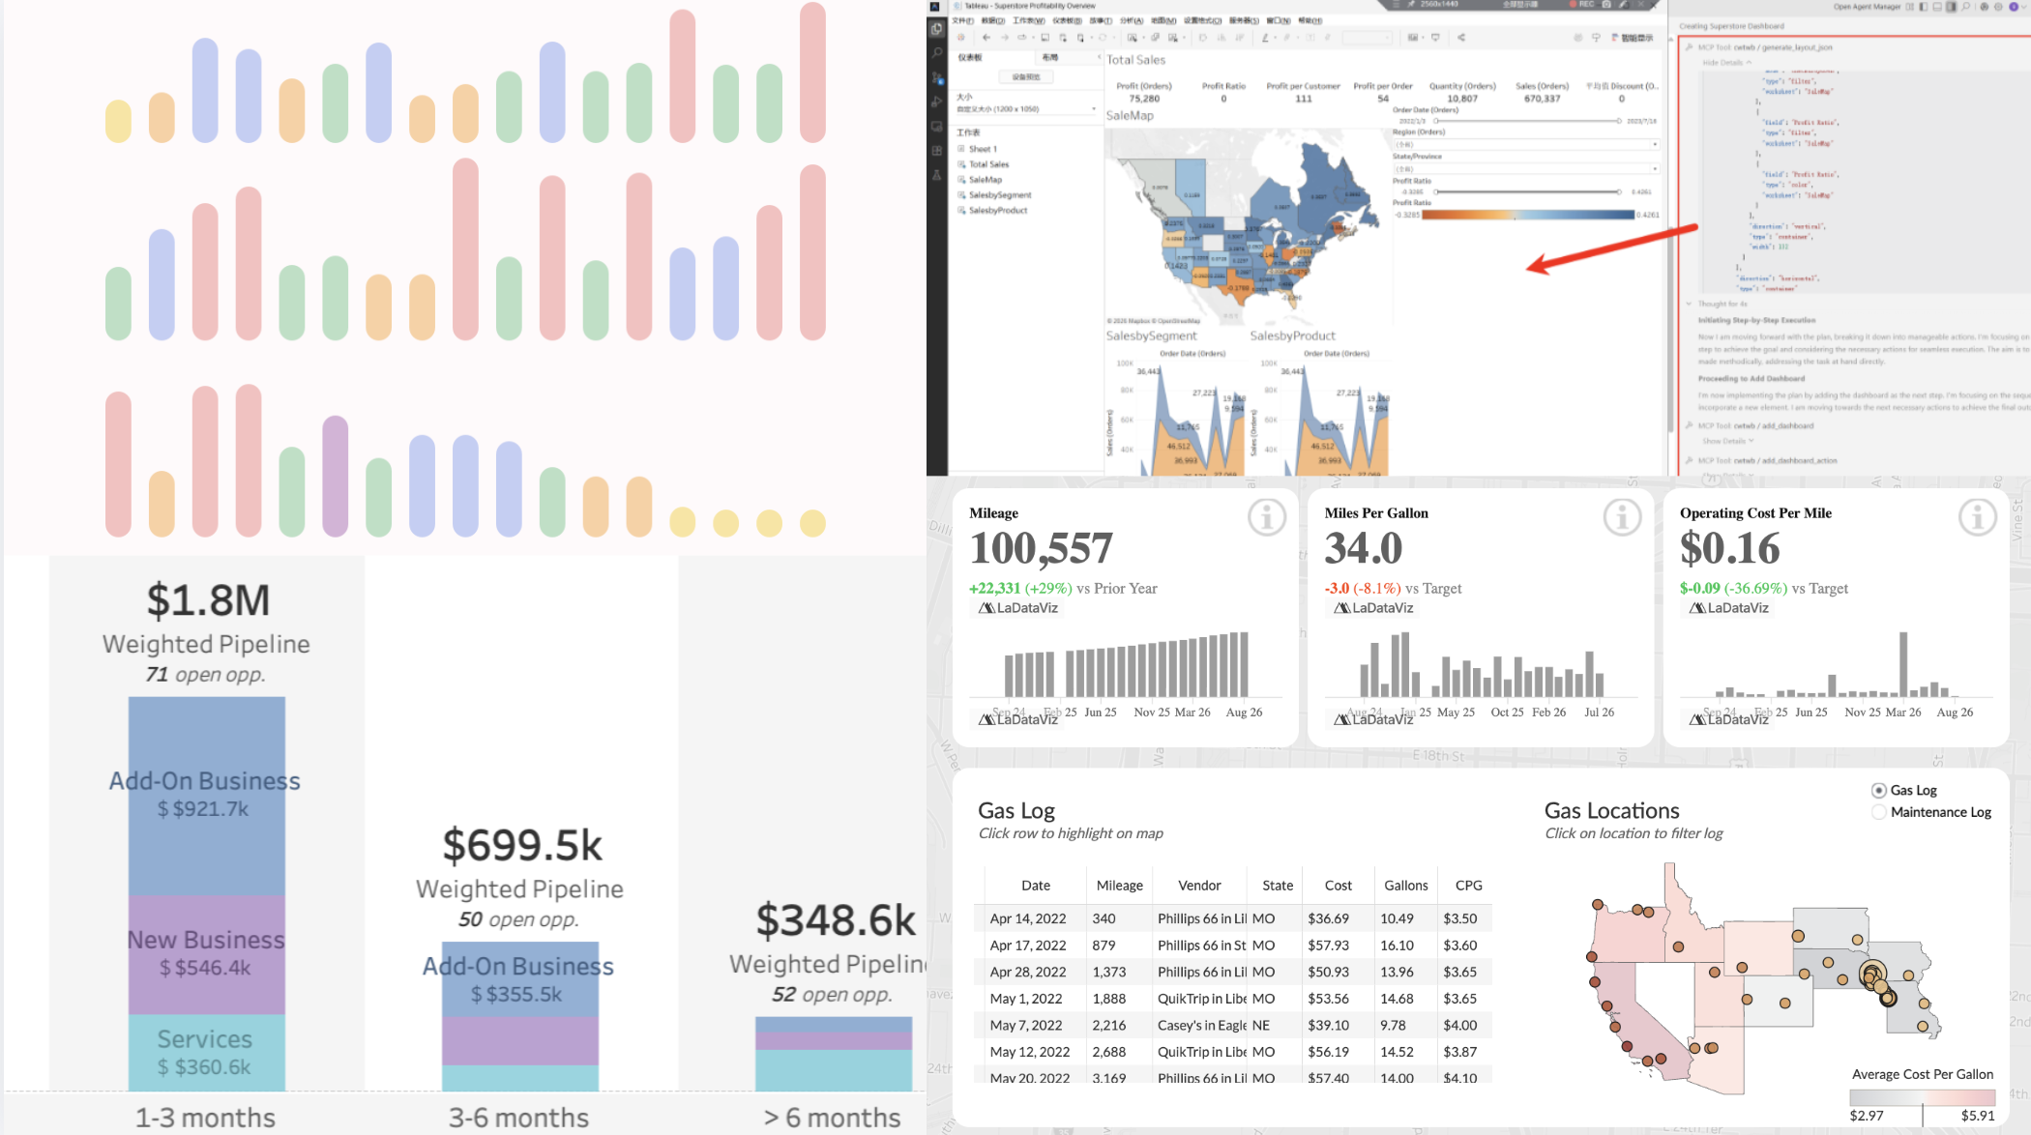This screenshot has height=1135, width=2031.
Task: Click the CPG column header in Gas Log
Action: (1468, 886)
